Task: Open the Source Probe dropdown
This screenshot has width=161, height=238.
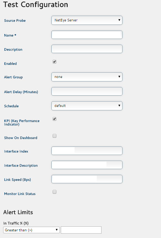Action: point(87,20)
